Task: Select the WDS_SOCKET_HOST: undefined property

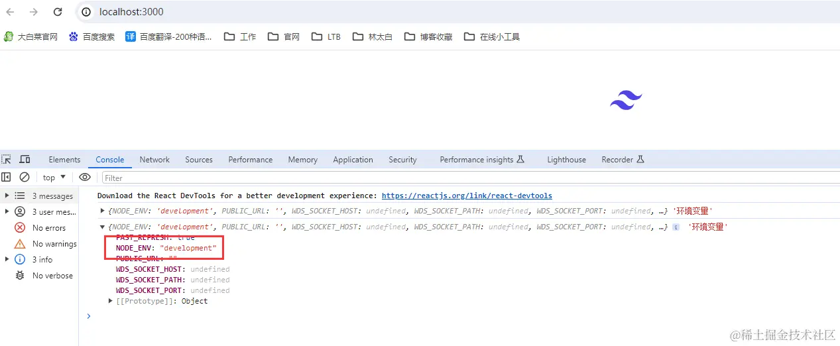Action: pos(172,269)
